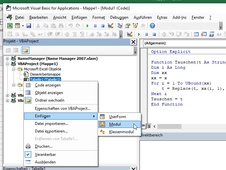
Task: Open the blue Help question mark
Action: pos(152,26)
